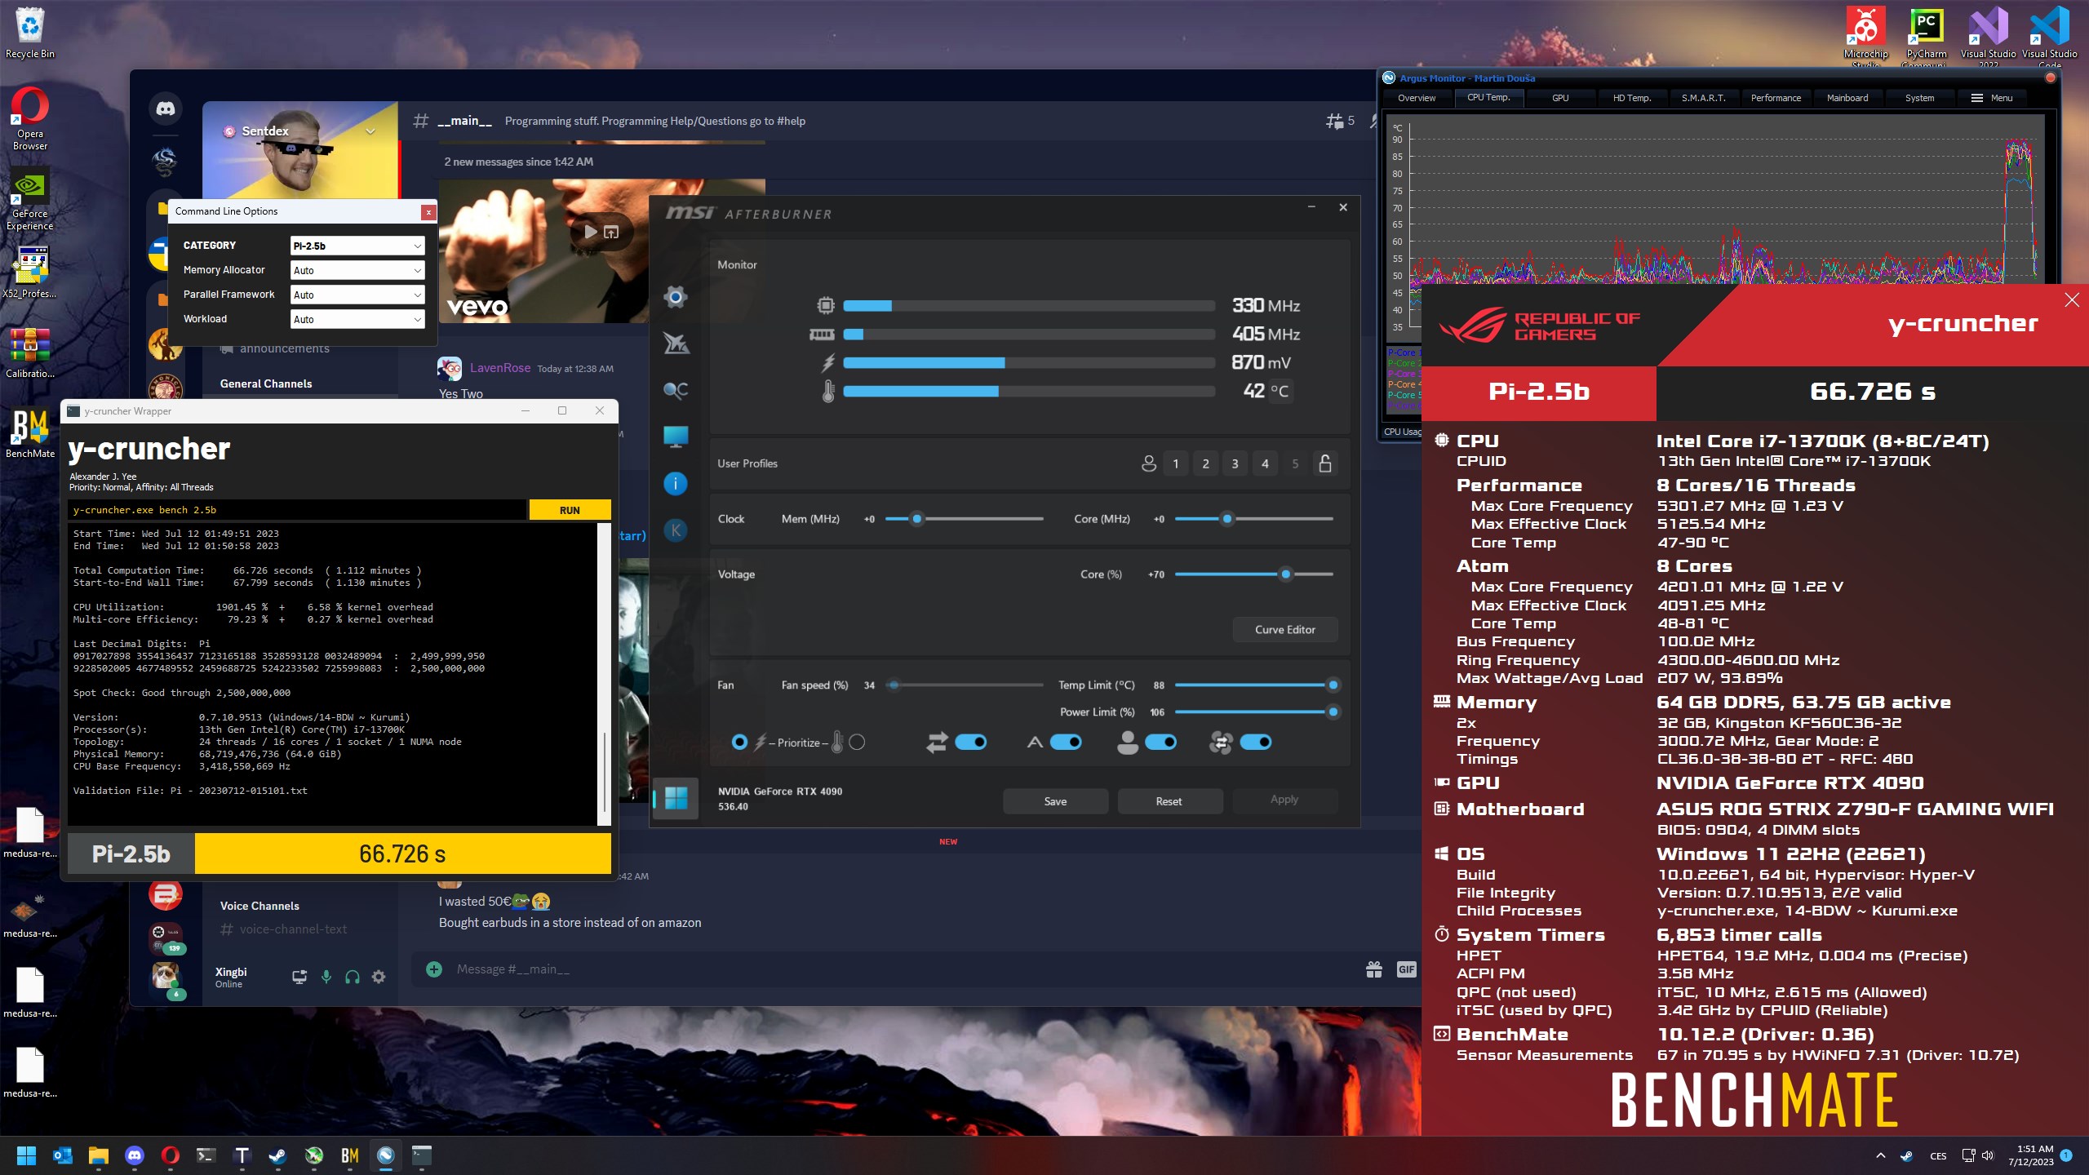Click the Discord message input field
Viewport: 2089px width, 1175px height.
[x=898, y=969]
